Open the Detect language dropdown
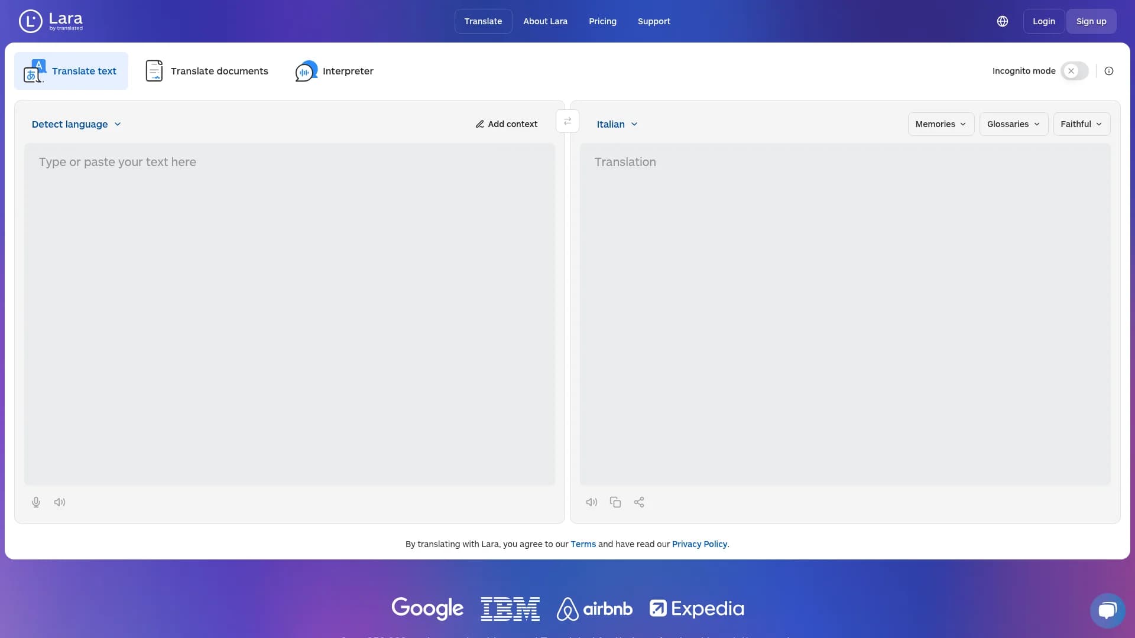1135x638 pixels. click(76, 124)
